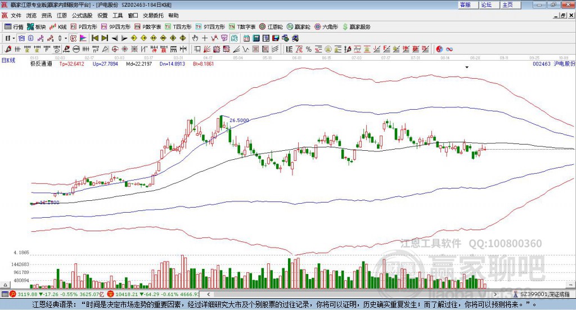Image resolution: width=576 pixels, height=310 pixels.
Task: Open the 浏览 menu
Action: [x=31, y=15]
